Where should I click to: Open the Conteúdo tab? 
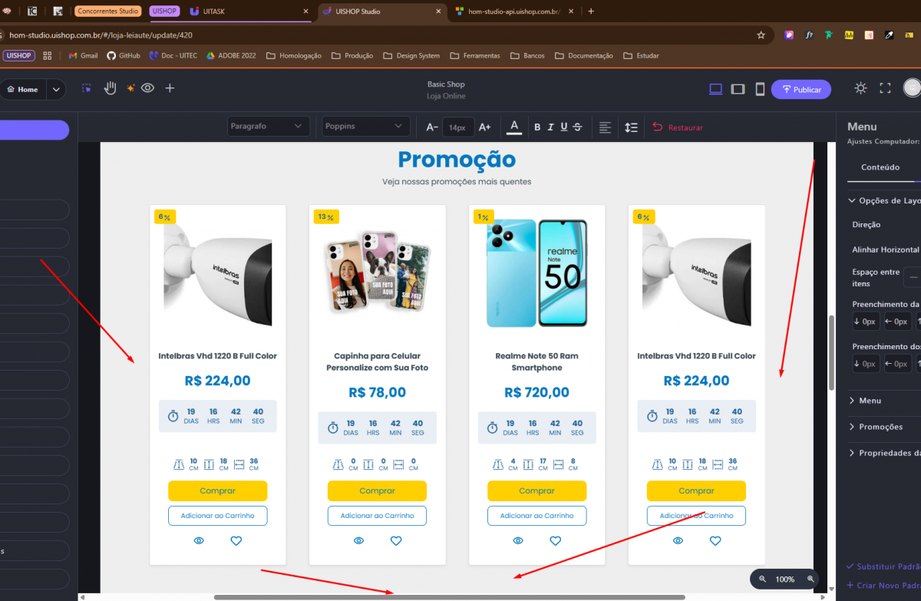coord(880,167)
